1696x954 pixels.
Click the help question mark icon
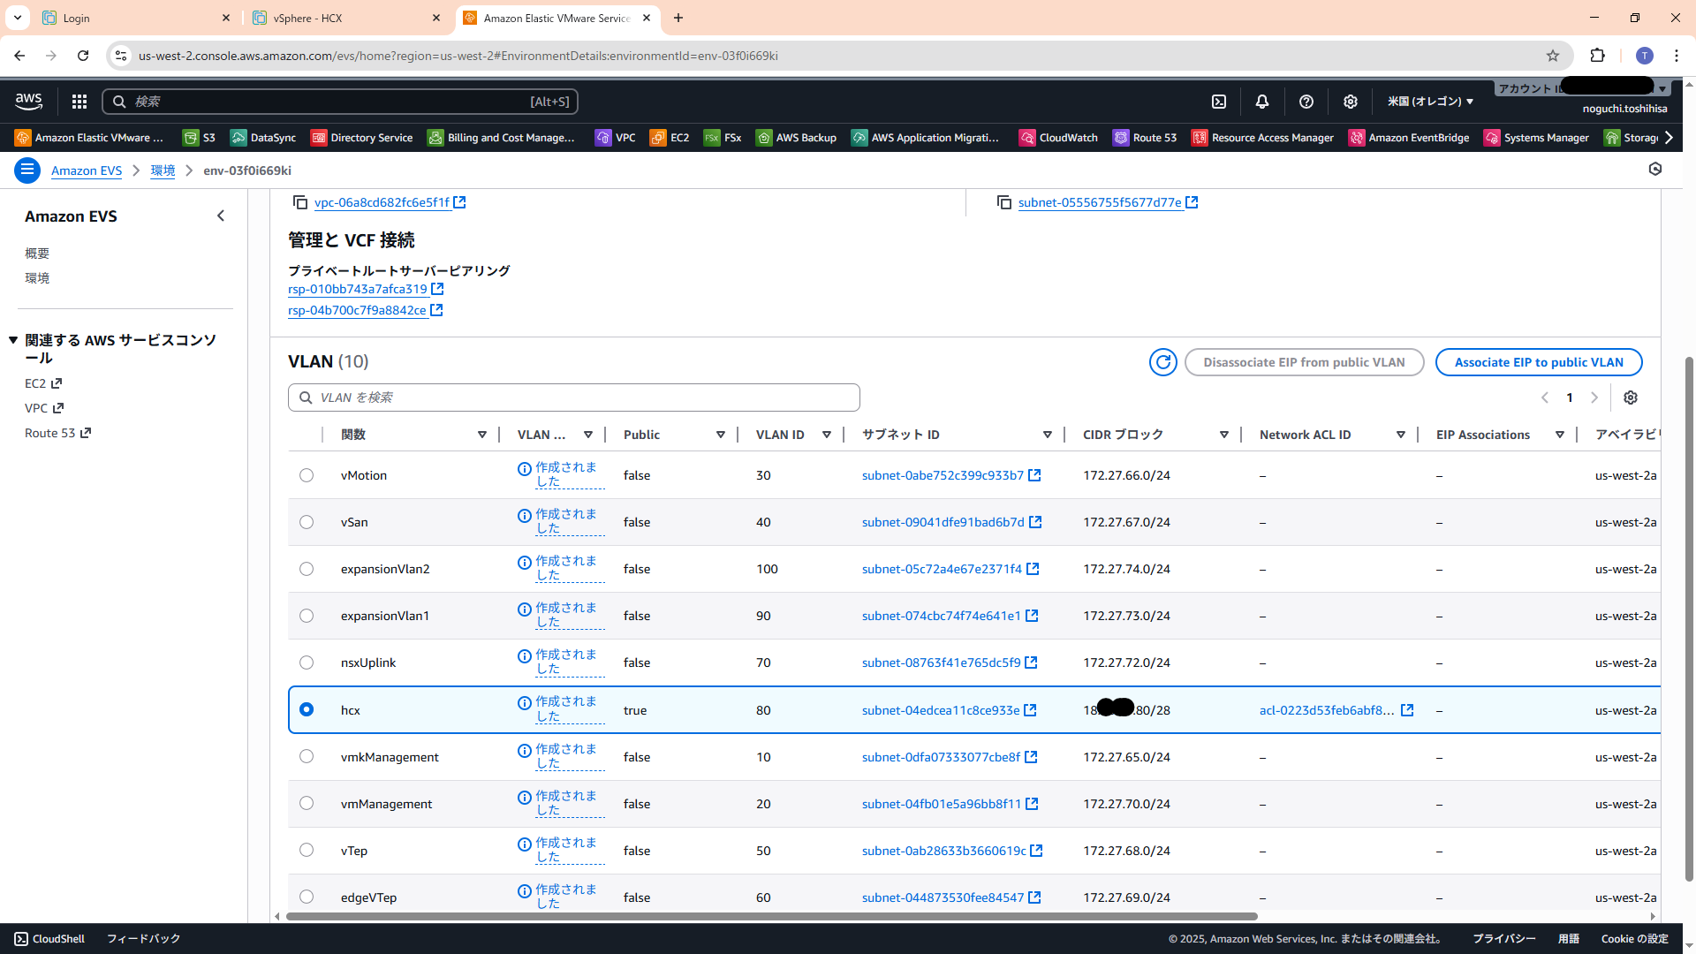click(x=1306, y=102)
